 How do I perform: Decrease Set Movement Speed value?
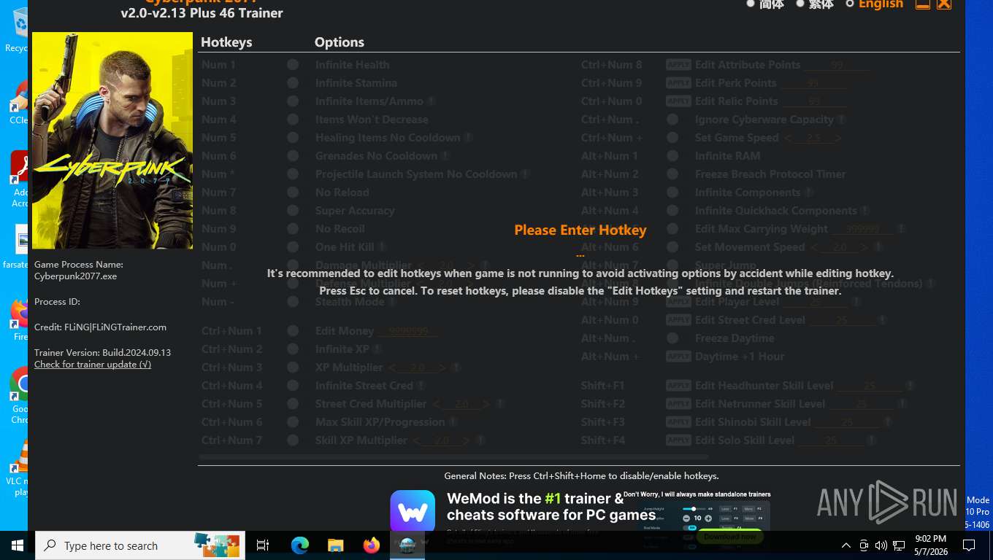[814, 247]
